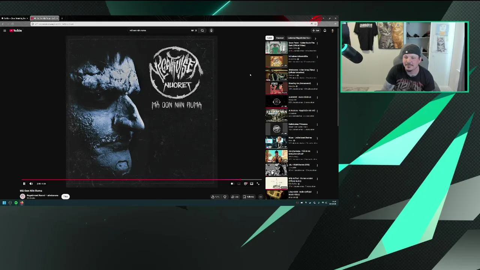Screen dimensions: 480x270
Task: Open Snow Patrol Called Out In The Dark thumbnail
Action: pos(276,48)
